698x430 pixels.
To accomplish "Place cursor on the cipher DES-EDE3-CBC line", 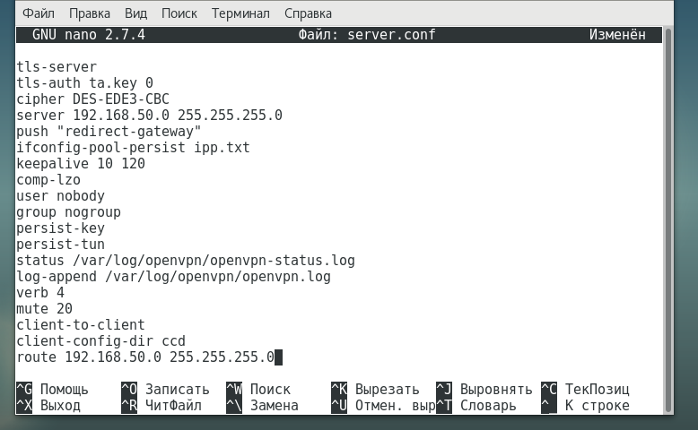I will tap(93, 99).
